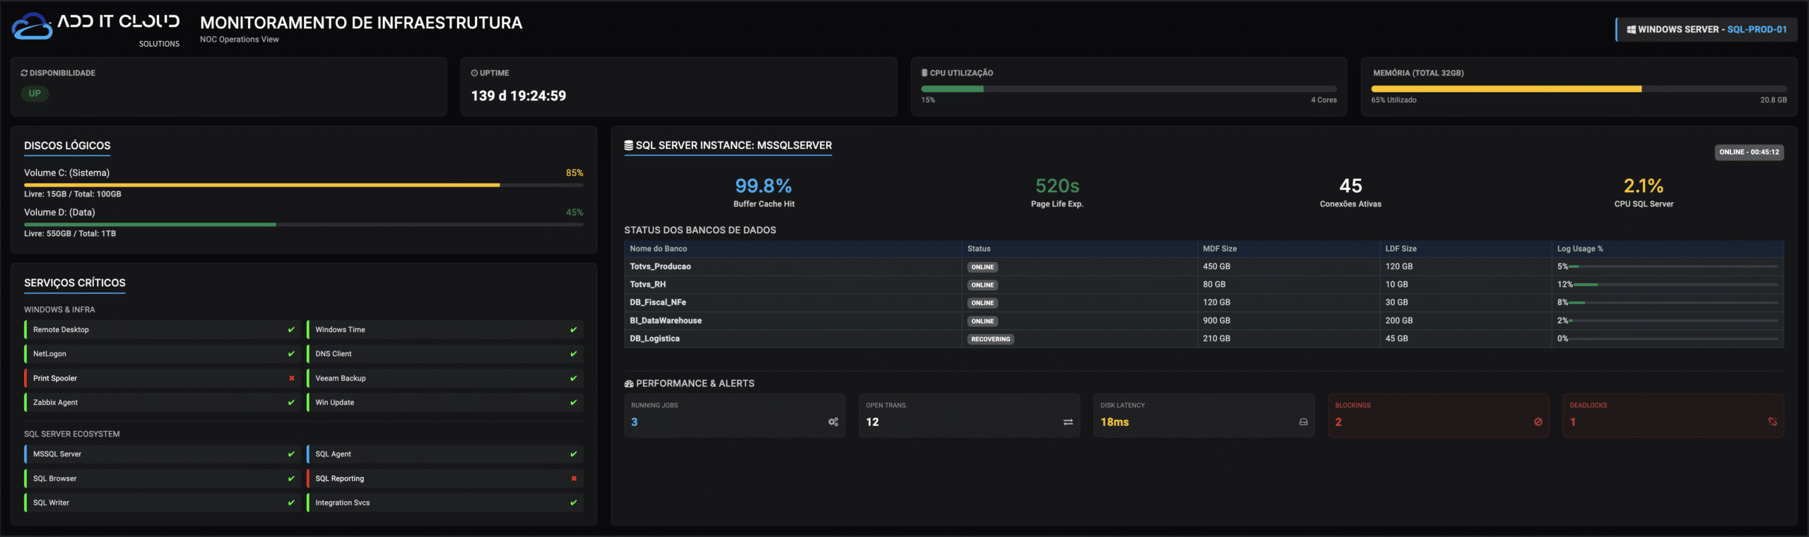Image resolution: width=1809 pixels, height=537 pixels.
Task: Click the Log Usage % column header
Action: [1579, 249]
